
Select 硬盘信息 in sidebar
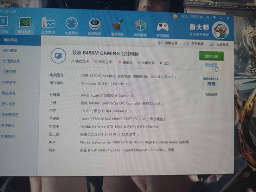(x=8, y=93)
